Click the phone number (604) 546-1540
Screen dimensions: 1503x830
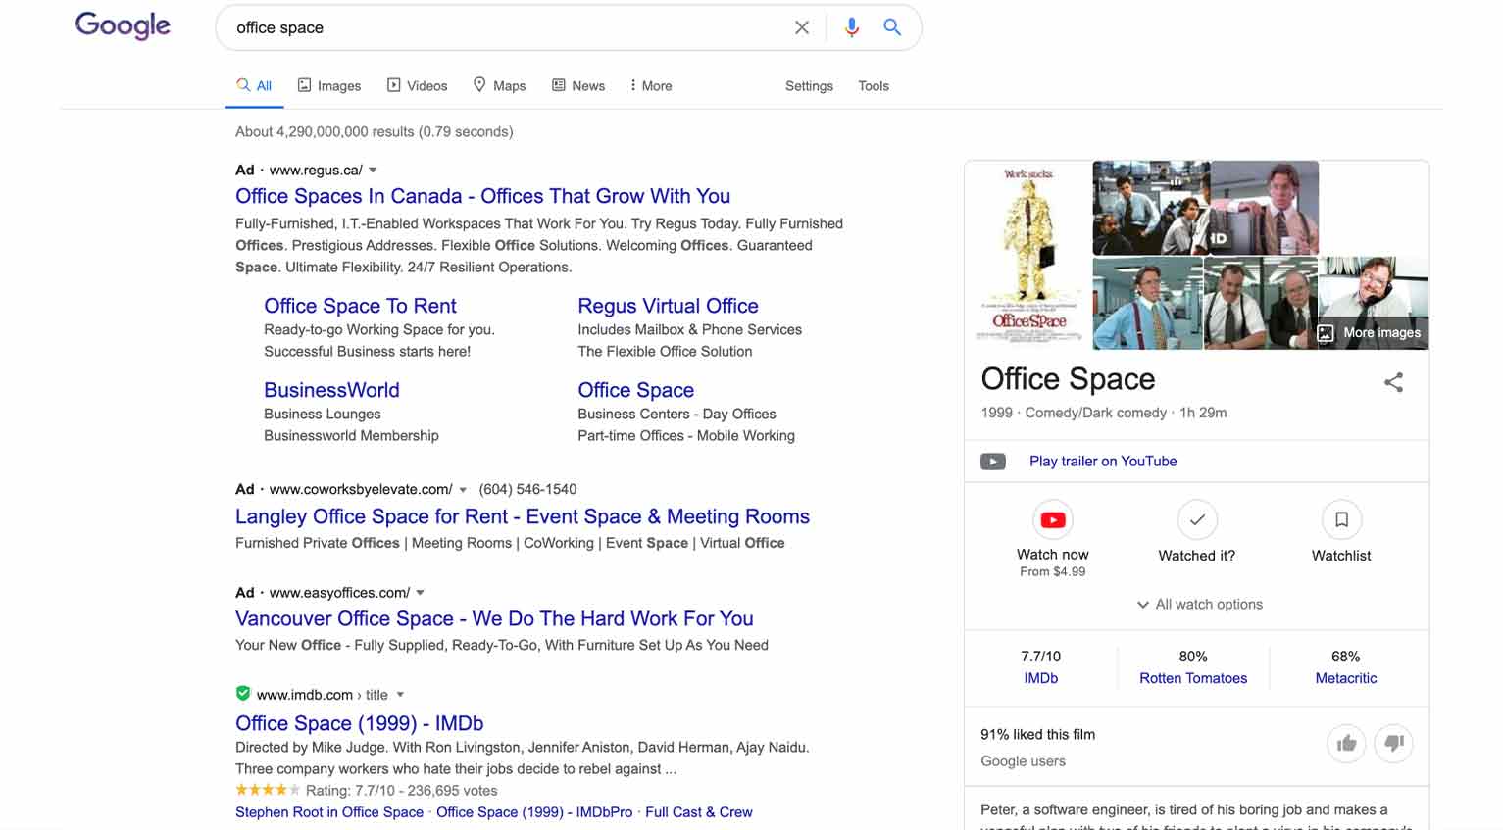527,490
